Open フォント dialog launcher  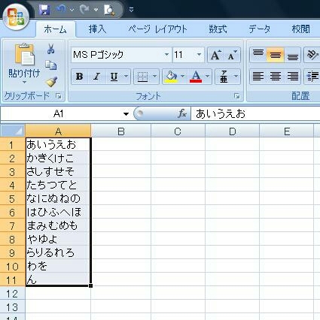[236, 96]
